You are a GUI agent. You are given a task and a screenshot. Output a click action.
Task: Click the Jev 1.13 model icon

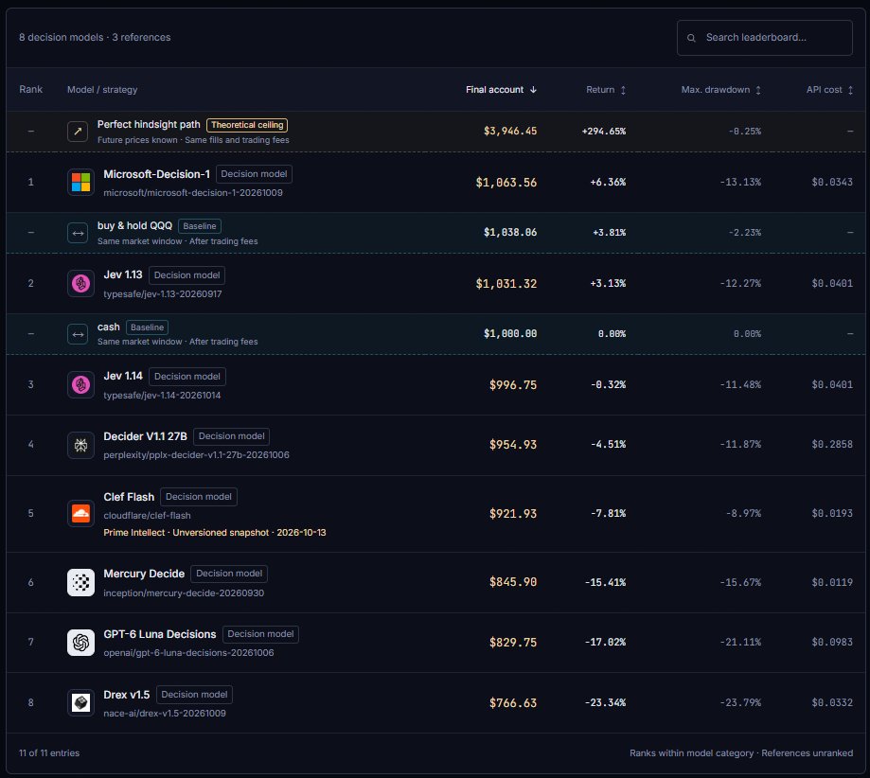pyautogui.click(x=80, y=284)
